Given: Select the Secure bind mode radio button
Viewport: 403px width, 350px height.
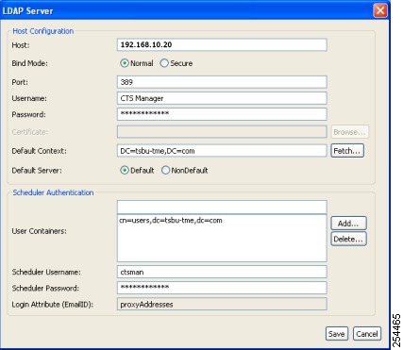Looking at the screenshot, I should tap(164, 63).
